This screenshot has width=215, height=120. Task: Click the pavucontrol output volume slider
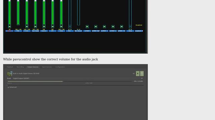70,81
